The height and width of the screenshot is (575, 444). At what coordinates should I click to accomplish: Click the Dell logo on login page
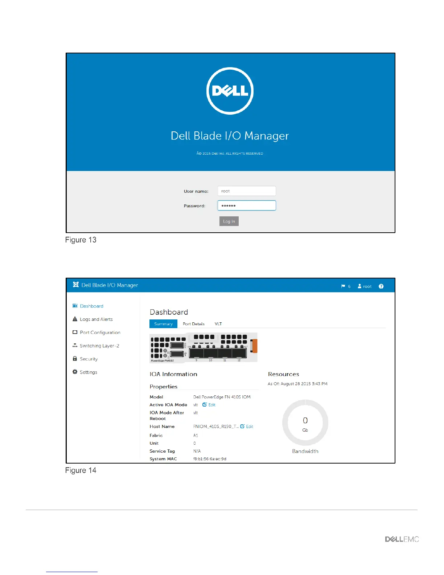[230, 91]
